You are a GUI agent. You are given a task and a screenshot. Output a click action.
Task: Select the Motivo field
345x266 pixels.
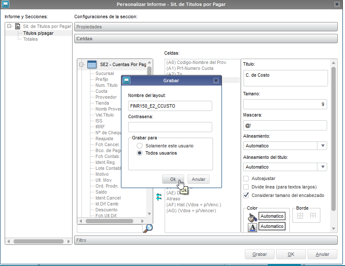point(102,174)
